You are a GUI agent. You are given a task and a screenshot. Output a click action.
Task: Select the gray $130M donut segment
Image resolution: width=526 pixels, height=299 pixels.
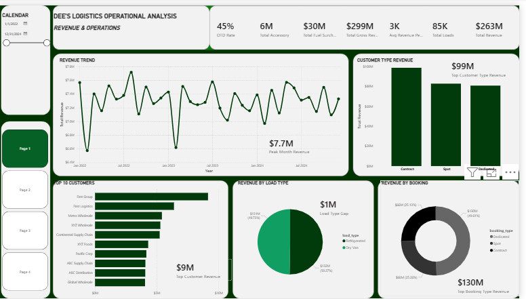pyautogui.click(x=464, y=241)
